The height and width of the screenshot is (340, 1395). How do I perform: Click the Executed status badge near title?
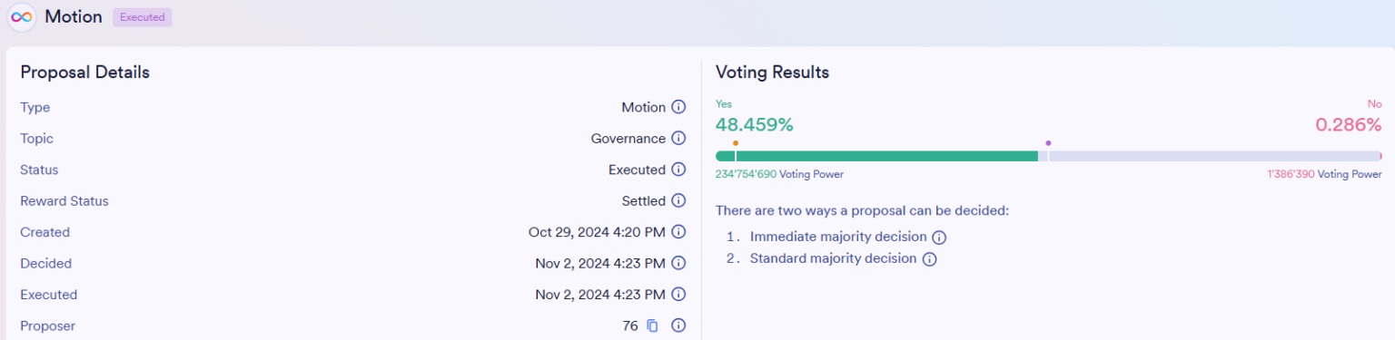coord(142,17)
